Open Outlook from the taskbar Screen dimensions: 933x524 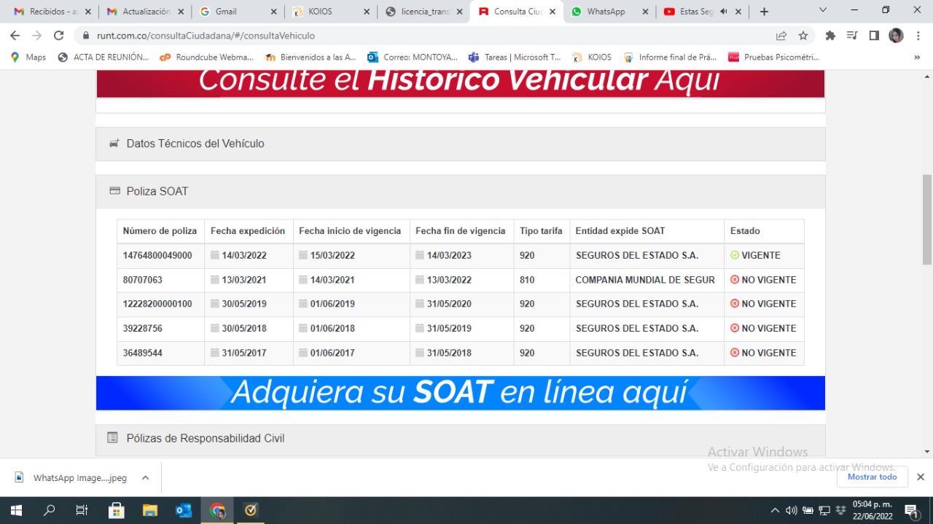(x=184, y=510)
